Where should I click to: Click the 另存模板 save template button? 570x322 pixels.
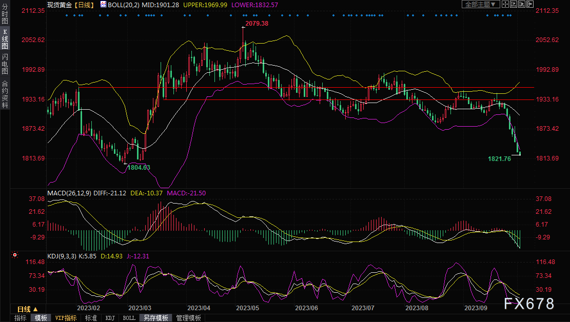coord(156,318)
